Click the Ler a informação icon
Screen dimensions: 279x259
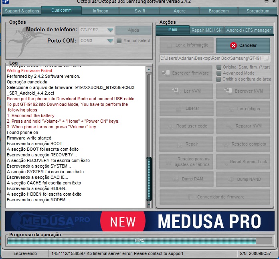pos(169,46)
